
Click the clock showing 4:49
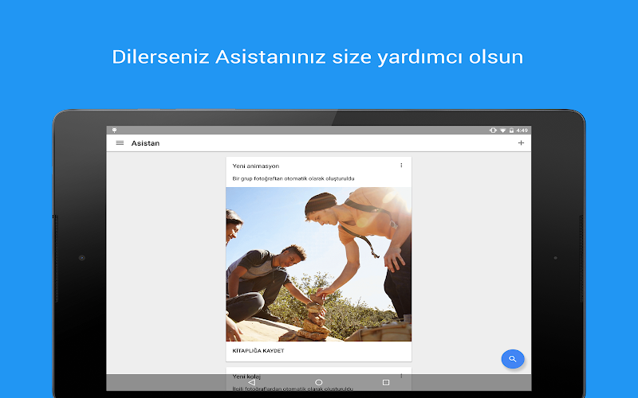pos(522,131)
